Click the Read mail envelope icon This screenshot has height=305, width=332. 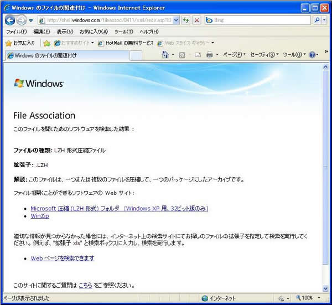pos(198,55)
